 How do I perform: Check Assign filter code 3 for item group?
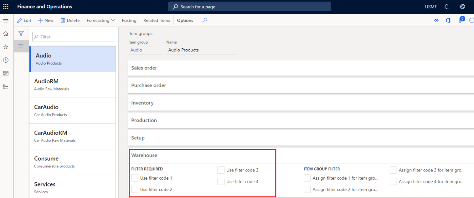pyautogui.click(x=394, y=170)
